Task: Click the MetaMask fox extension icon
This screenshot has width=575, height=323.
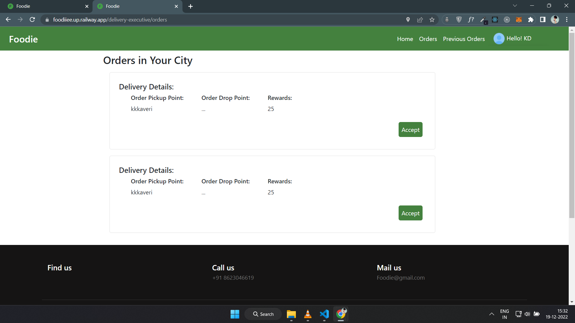Action: pyautogui.click(x=519, y=20)
